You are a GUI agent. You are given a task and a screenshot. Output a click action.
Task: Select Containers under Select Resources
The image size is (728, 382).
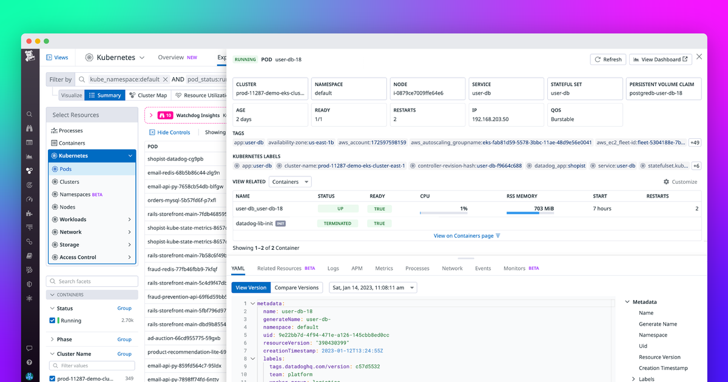point(72,143)
